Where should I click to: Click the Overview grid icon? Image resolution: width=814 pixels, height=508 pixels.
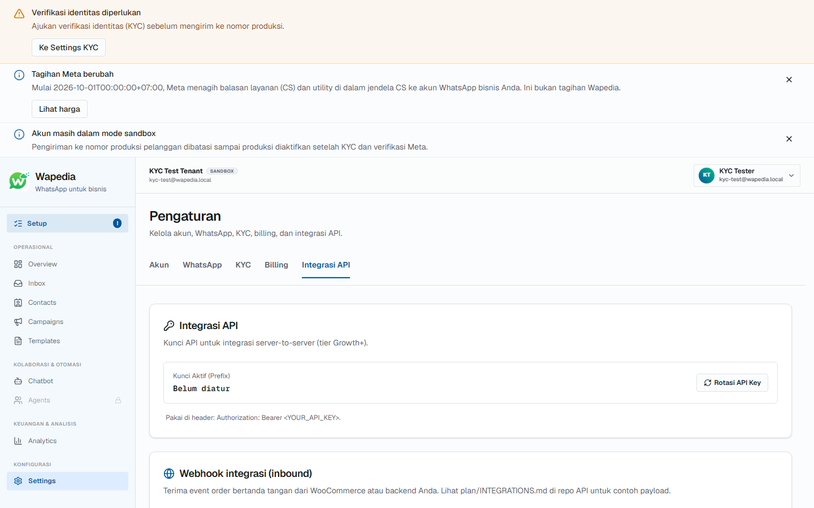coord(18,264)
